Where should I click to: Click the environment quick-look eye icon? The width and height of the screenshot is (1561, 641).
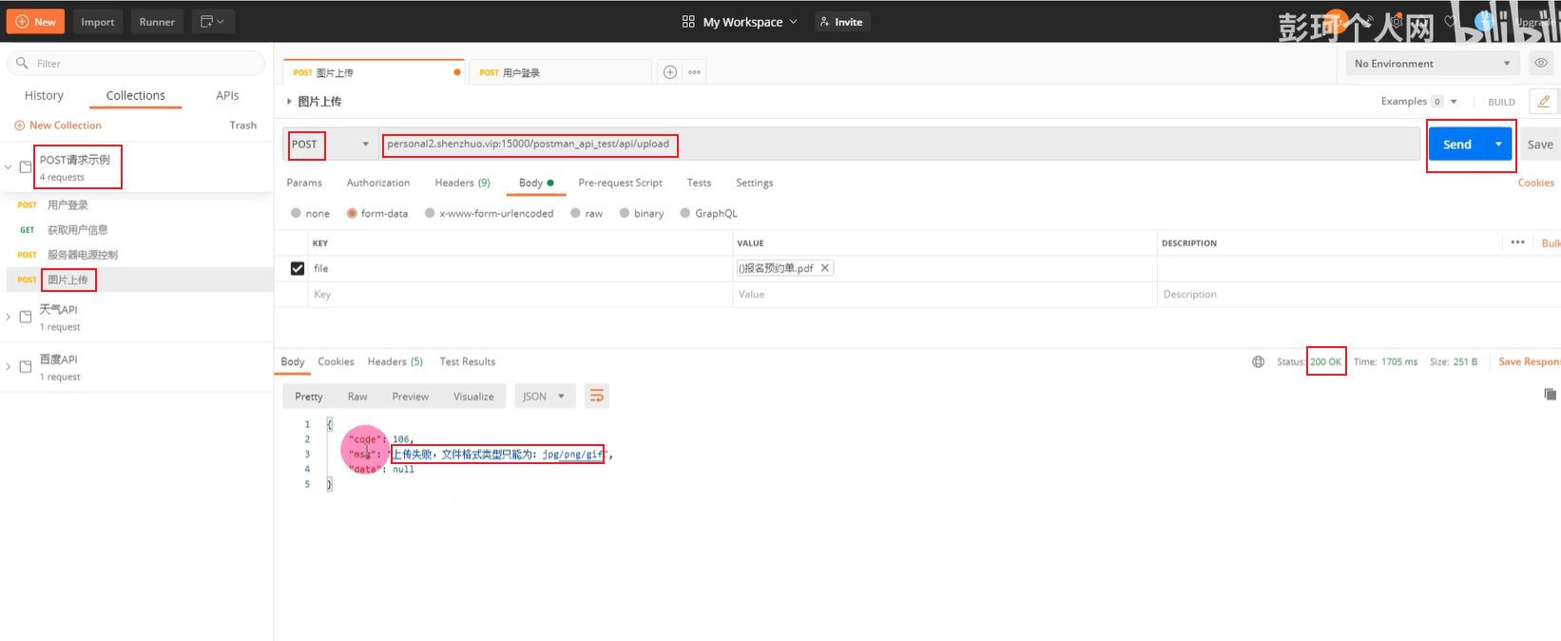(x=1540, y=64)
